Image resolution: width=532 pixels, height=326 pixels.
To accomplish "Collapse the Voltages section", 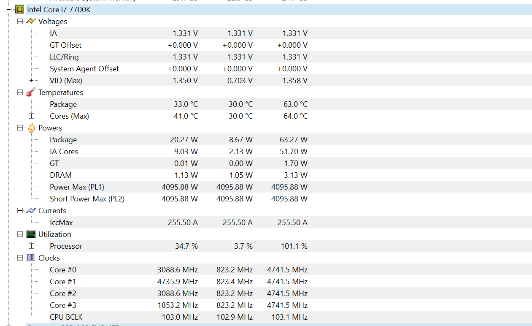I will [x=20, y=21].
